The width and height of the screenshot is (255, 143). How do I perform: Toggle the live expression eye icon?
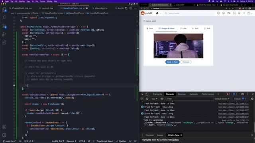click(x=162, y=99)
